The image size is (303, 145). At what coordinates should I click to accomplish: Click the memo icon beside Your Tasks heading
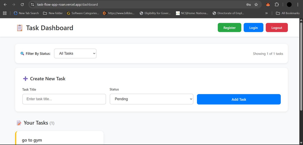pos(19,123)
